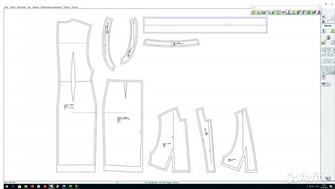
Task: Click the Windows Start button
Action: (3, 186)
